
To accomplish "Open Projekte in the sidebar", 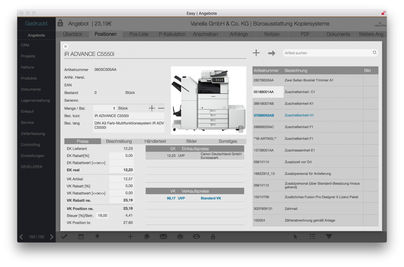I will click(x=28, y=56).
